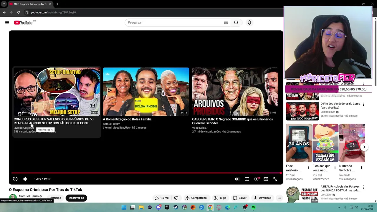The width and height of the screenshot is (377, 212).
Task: View site information icon in address bar
Action: click(27, 12)
